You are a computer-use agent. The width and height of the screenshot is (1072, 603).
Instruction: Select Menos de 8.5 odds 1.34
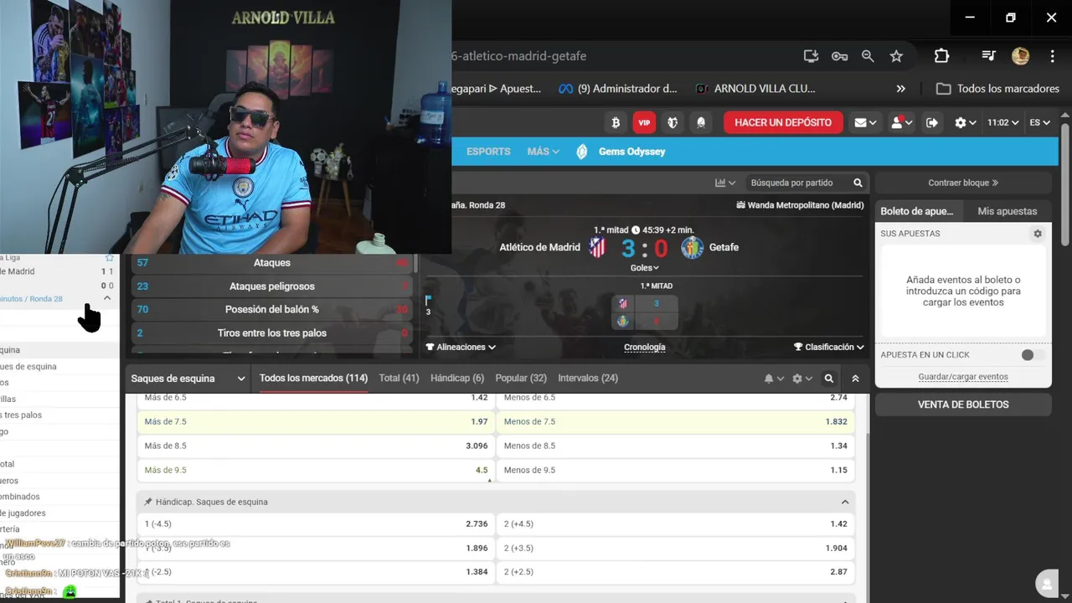point(676,446)
